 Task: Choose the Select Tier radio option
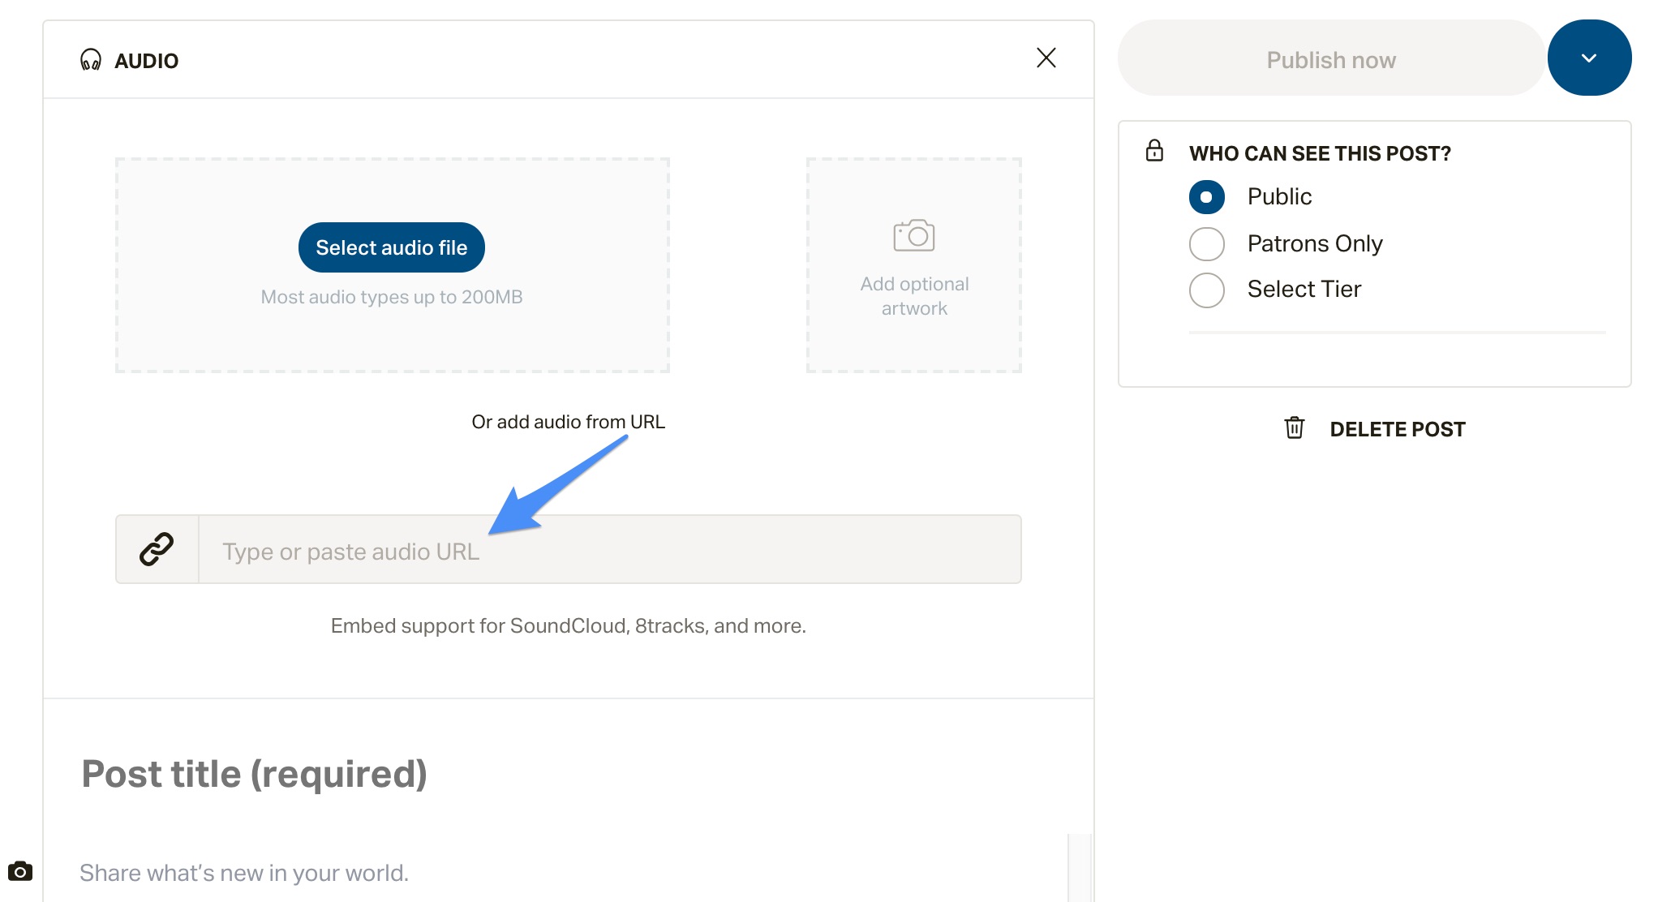1207,290
